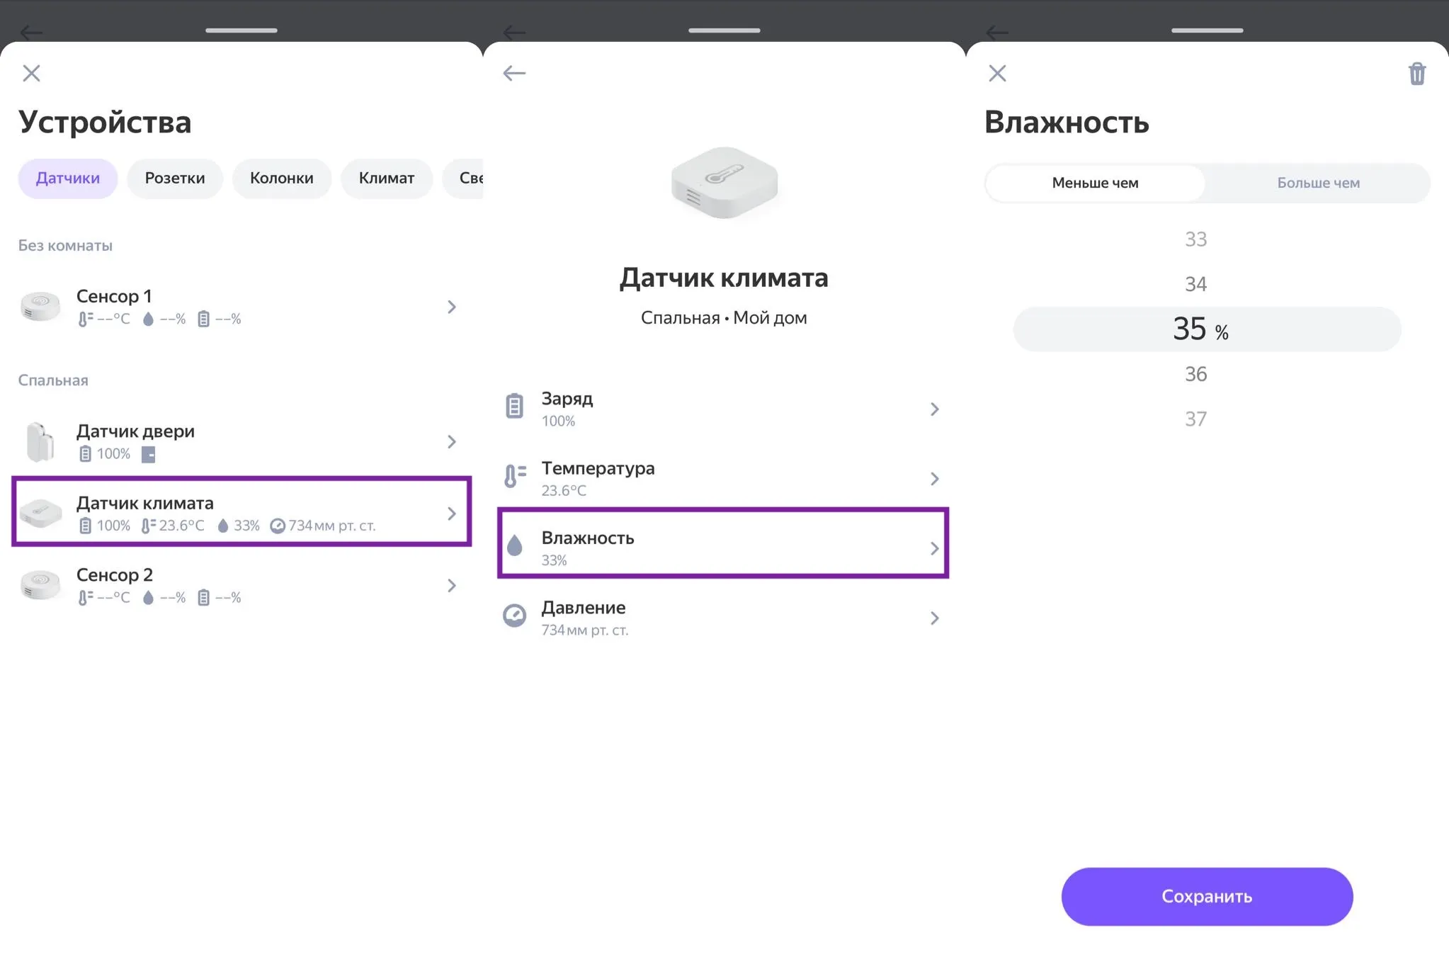Image resolution: width=1449 pixels, height=962 pixels.
Task: Close the Влажность settings panel
Action: point(997,73)
